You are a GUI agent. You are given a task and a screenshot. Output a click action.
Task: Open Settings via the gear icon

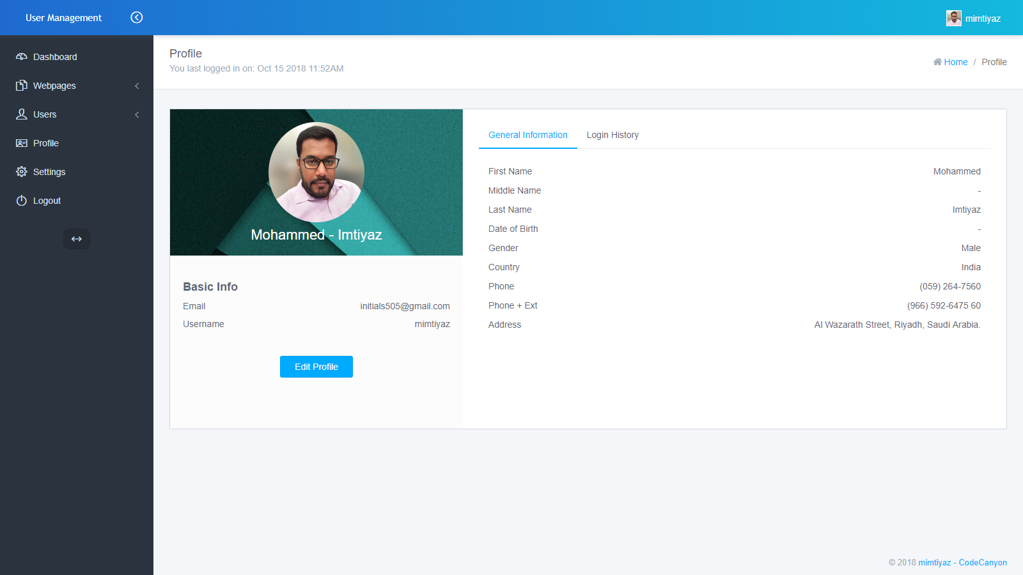pos(21,171)
